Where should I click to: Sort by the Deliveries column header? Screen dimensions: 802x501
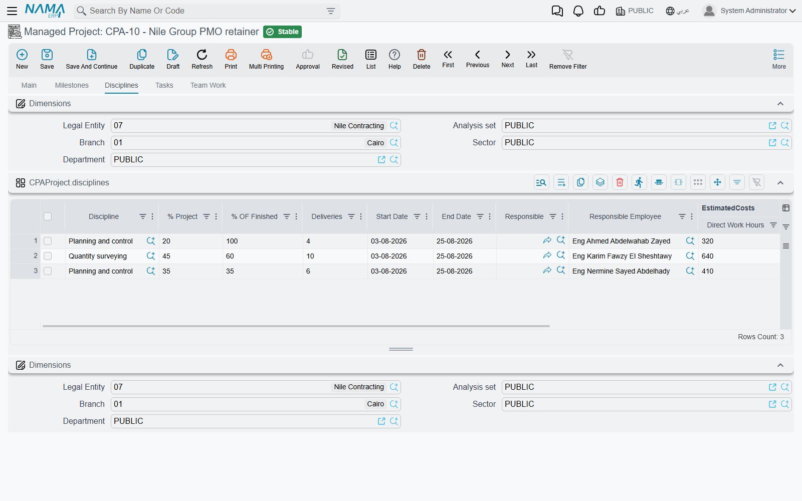pos(327,216)
